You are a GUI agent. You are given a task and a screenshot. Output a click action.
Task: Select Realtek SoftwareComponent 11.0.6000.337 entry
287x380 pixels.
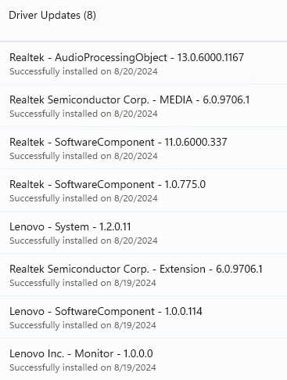click(x=143, y=148)
